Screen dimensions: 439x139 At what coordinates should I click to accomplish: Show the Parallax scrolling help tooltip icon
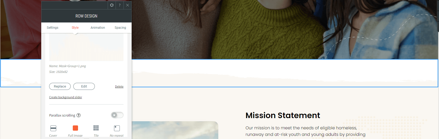(x=79, y=115)
